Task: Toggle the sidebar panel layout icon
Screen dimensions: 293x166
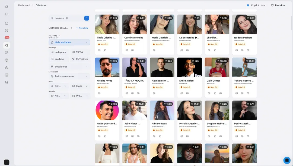Action: pyautogui.click(x=7, y=14)
